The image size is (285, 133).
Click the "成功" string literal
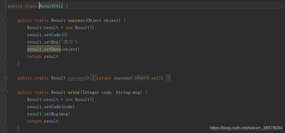coord(68,42)
